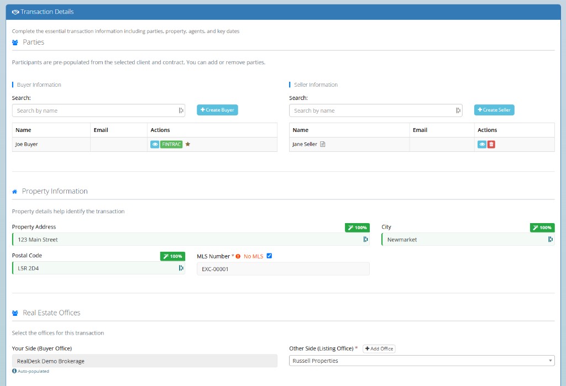Viewport: 566px width, 386px height.
Task: Click the Auto-populated info icon
Action: point(14,371)
